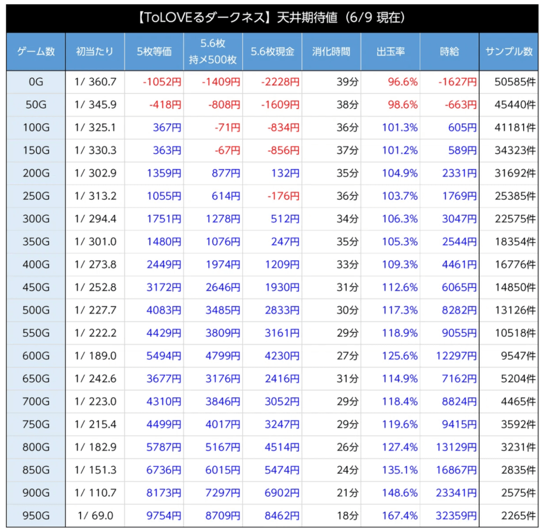
Task: Click the -1052円 value cell
Action: [154, 81]
